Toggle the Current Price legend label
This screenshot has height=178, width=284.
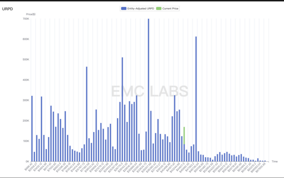pos(170,8)
